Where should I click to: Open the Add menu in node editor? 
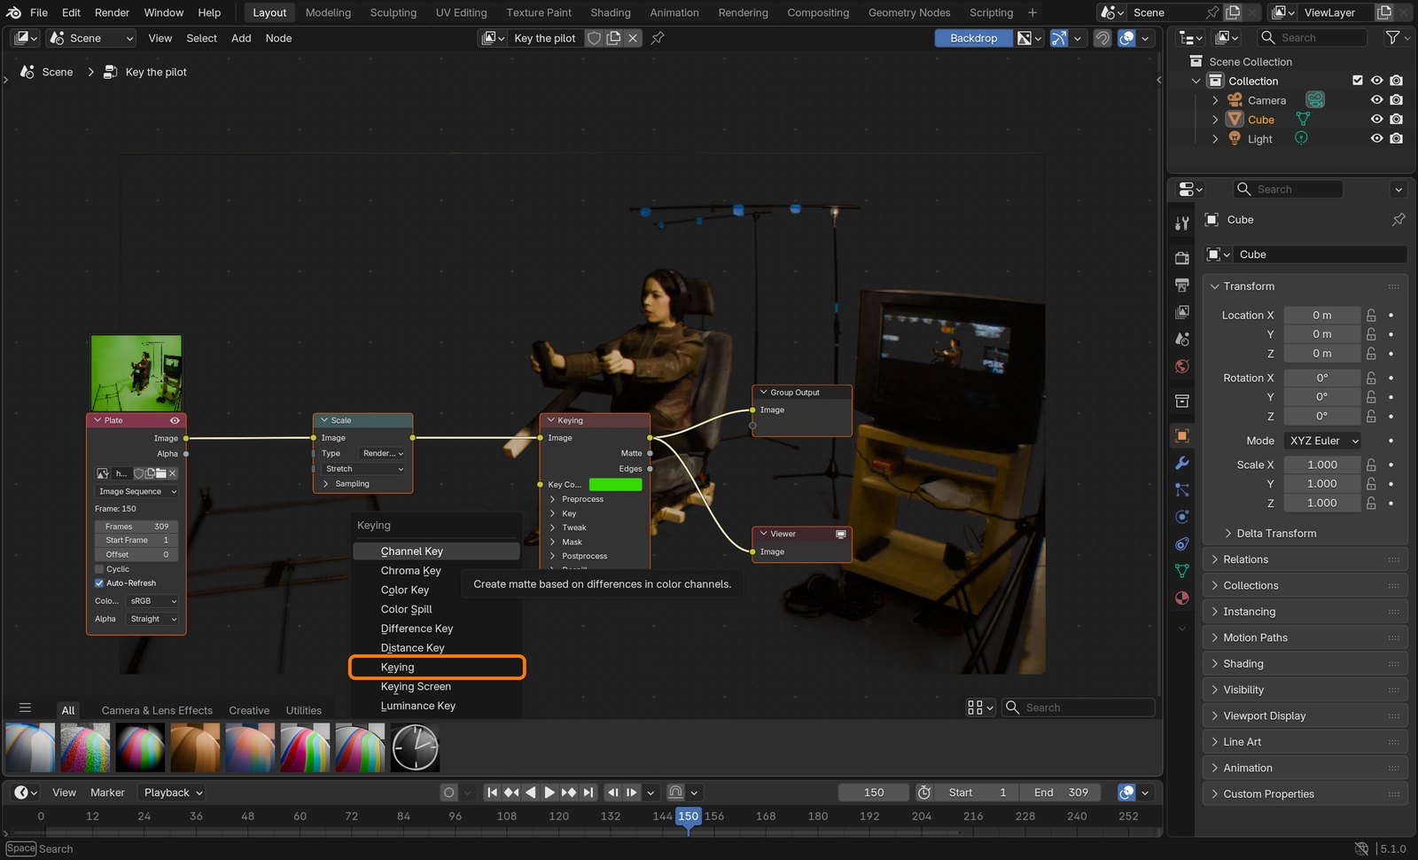[241, 38]
